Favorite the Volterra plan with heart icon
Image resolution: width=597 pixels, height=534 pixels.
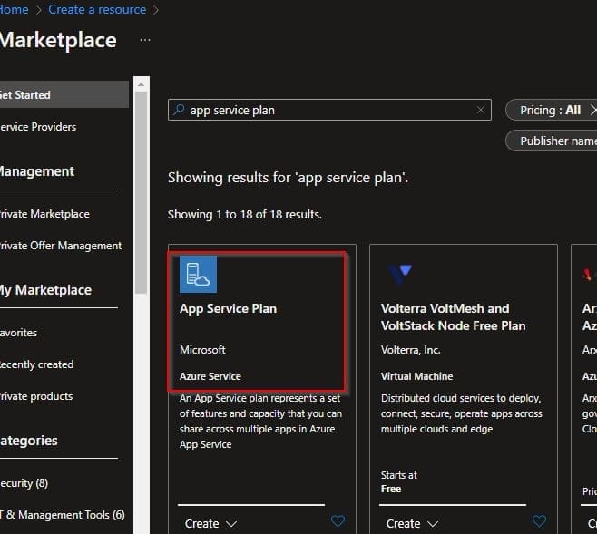click(539, 521)
